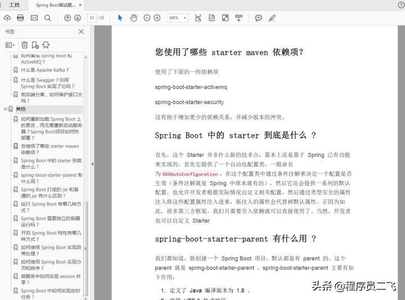Open bookmark spring-boot-starter-parent 有什么用

tap(51, 178)
